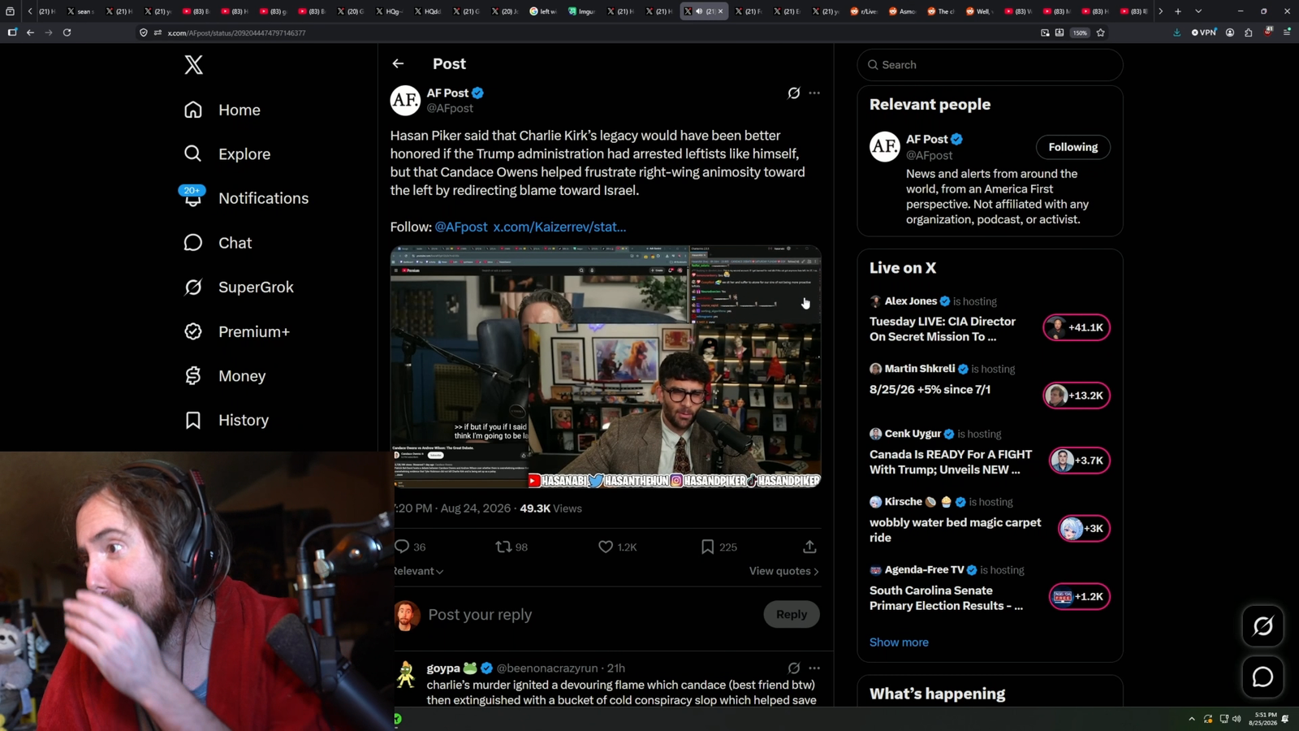This screenshot has height=731, width=1299.
Task: Open the network tray icon
Action: click(x=1223, y=719)
